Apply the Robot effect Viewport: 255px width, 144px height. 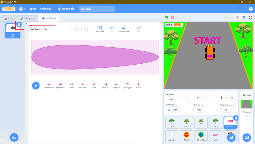[x=139, y=86]
